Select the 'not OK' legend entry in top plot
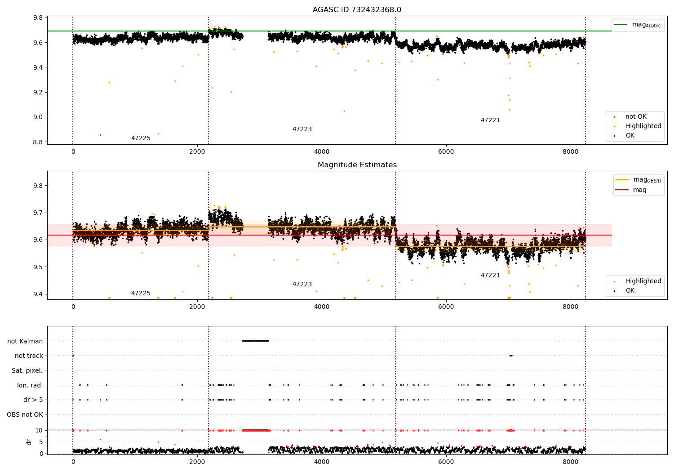Screen dimensions: 674x472 636,117
